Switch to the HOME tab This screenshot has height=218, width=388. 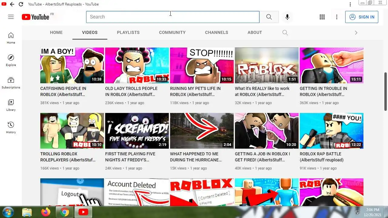click(x=56, y=32)
